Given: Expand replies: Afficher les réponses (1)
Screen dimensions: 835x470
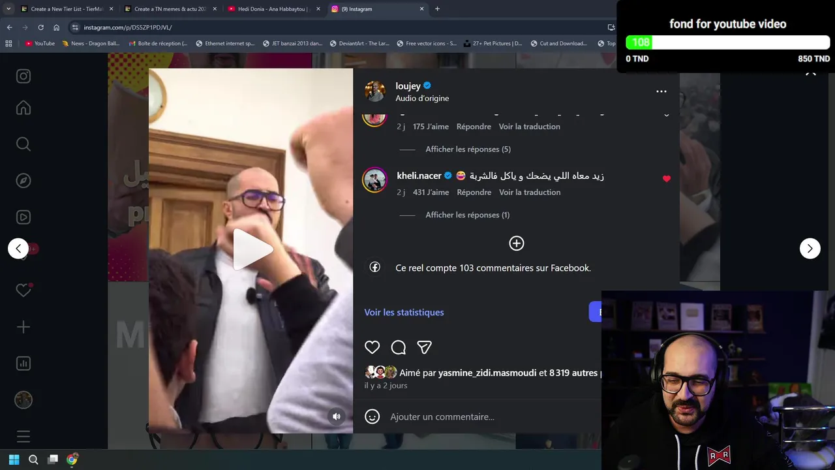Looking at the screenshot, I should 467,215.
